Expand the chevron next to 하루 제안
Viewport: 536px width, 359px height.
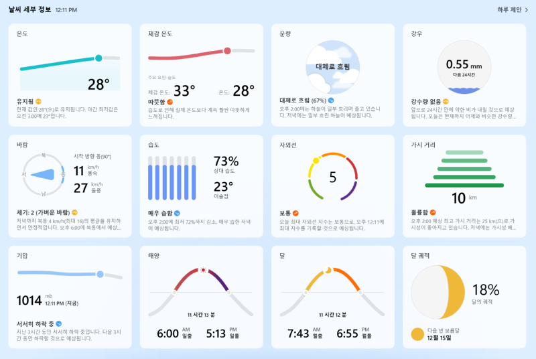tap(527, 10)
